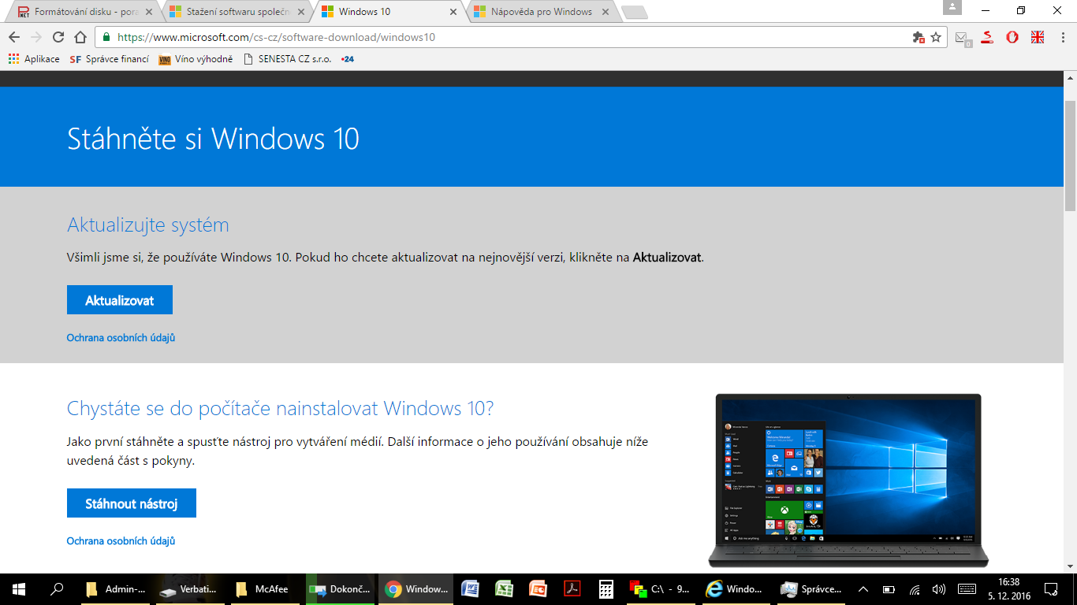Image resolution: width=1077 pixels, height=605 pixels.
Task: Open the Verbatim drive taskbar item
Action: [x=191, y=588]
